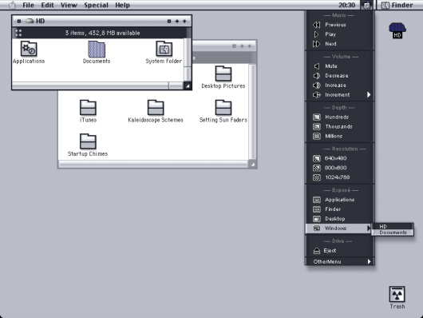Screen dimensions: 423x318
Task: Open the Apple menu
Action: coord(12,5)
